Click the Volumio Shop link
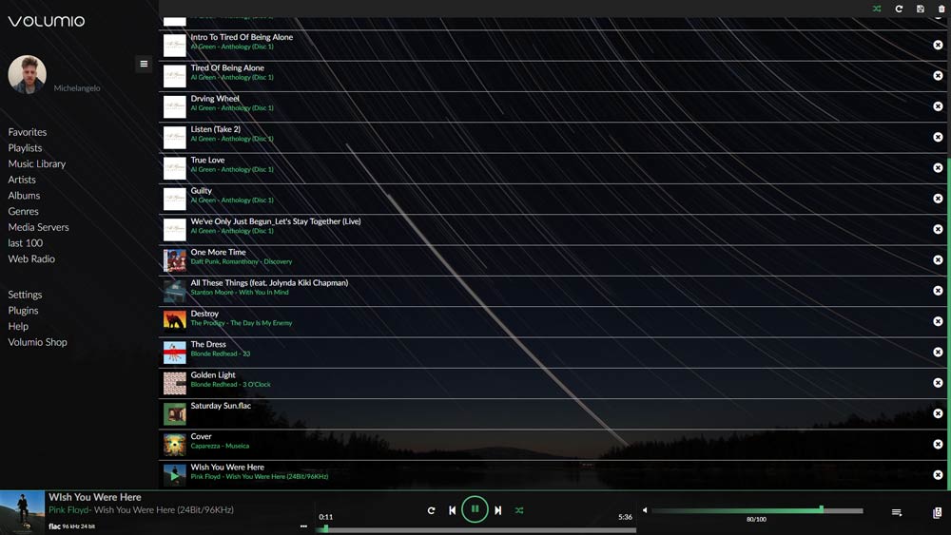Viewport: 951px width, 535px height. coord(38,342)
